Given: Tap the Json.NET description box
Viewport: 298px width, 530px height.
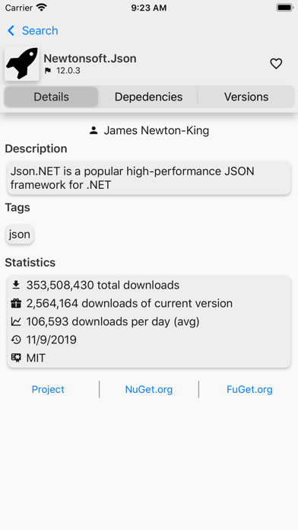Looking at the screenshot, I should [149, 177].
